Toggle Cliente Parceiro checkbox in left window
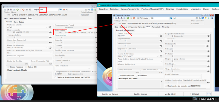 tap(8, 67)
